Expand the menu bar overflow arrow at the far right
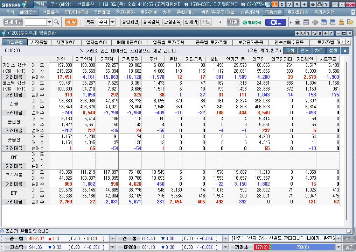The height and width of the screenshot is (252, 356). coord(352,12)
